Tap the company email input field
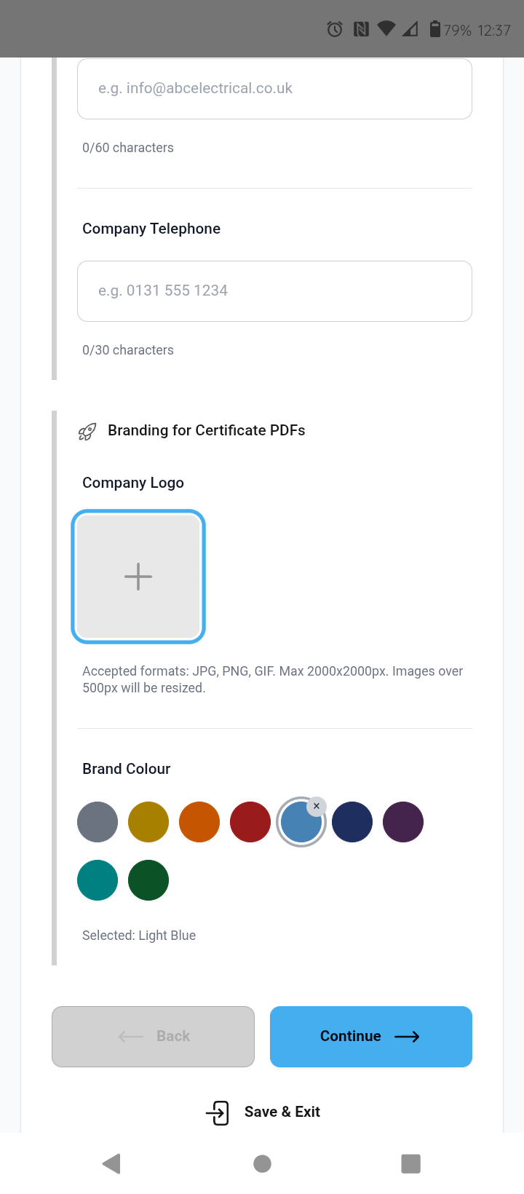The image size is (524, 1194). pyautogui.click(x=274, y=88)
